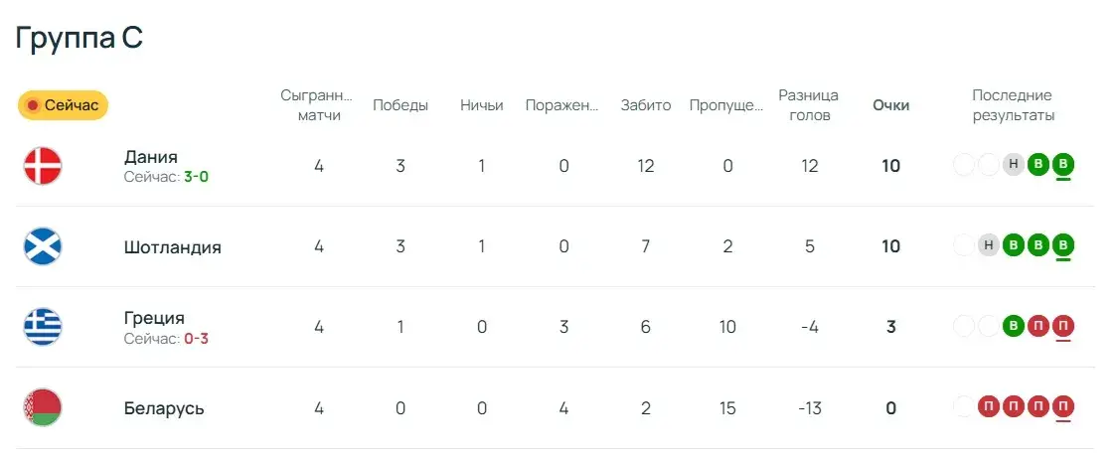Sort table by "Очки" column header

tap(890, 105)
